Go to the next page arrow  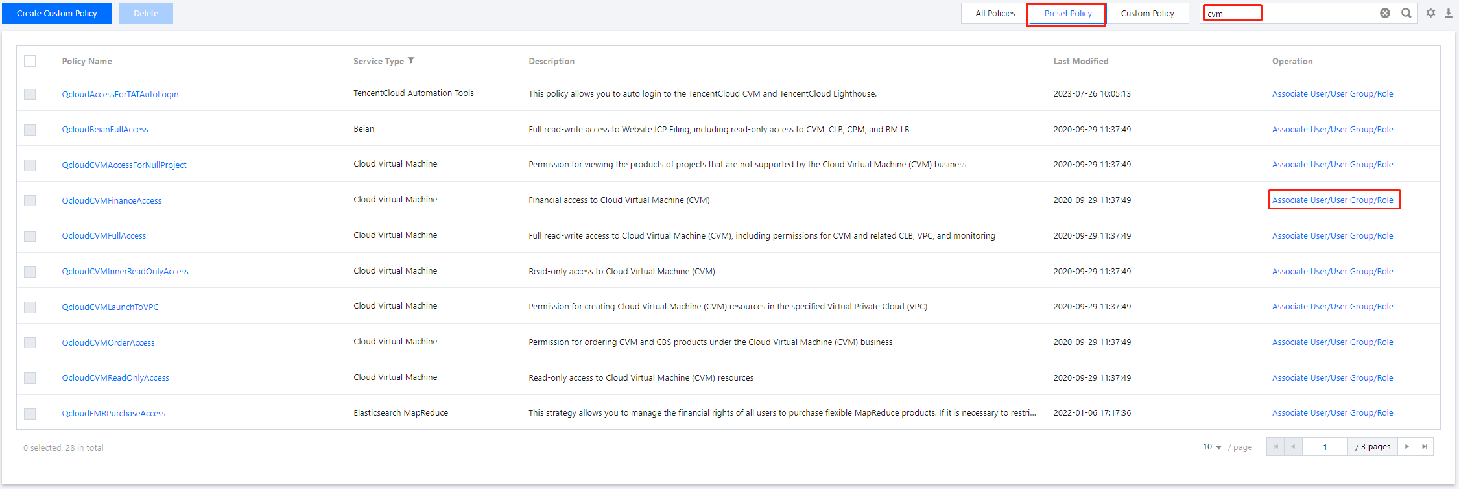(x=1406, y=447)
